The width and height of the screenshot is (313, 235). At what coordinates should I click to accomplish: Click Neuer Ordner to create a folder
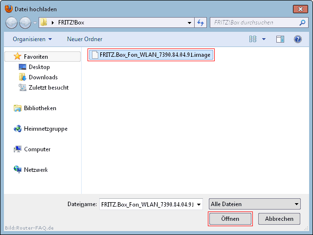tap(85, 39)
